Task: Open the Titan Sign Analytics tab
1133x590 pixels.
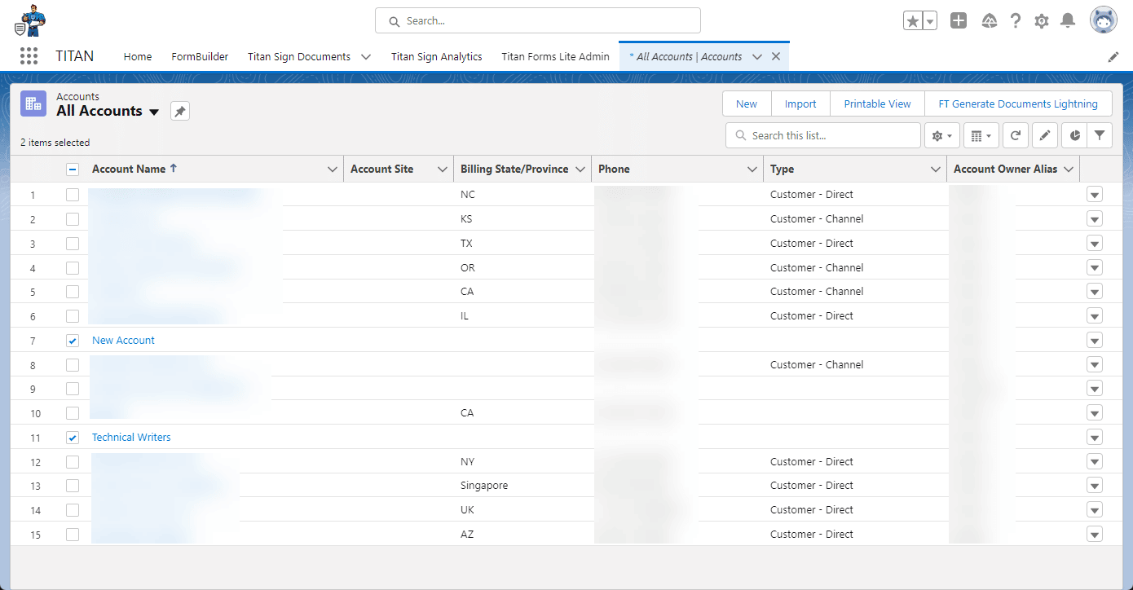Action: click(437, 57)
